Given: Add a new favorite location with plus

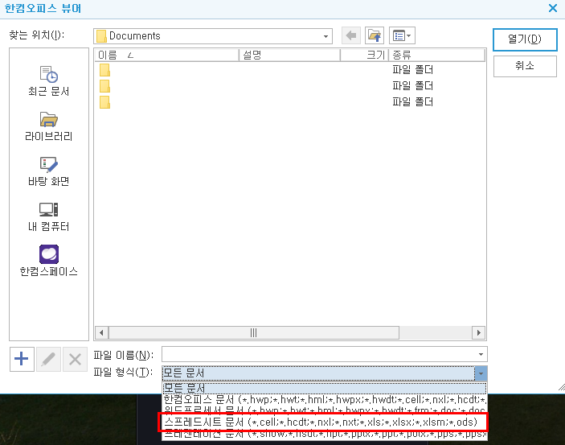Looking at the screenshot, I should pyautogui.click(x=22, y=359).
